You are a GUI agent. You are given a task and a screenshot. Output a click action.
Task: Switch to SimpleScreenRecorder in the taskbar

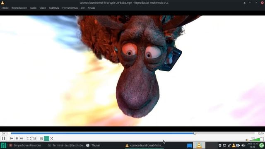click(x=25, y=145)
